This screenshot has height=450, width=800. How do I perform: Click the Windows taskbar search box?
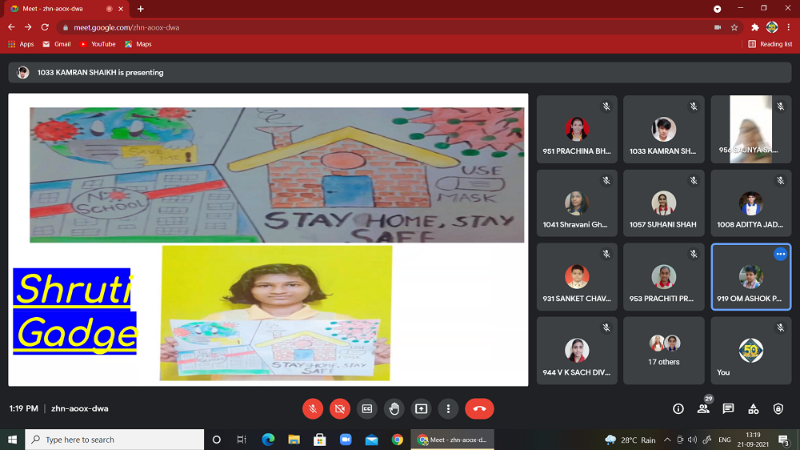[x=115, y=440]
